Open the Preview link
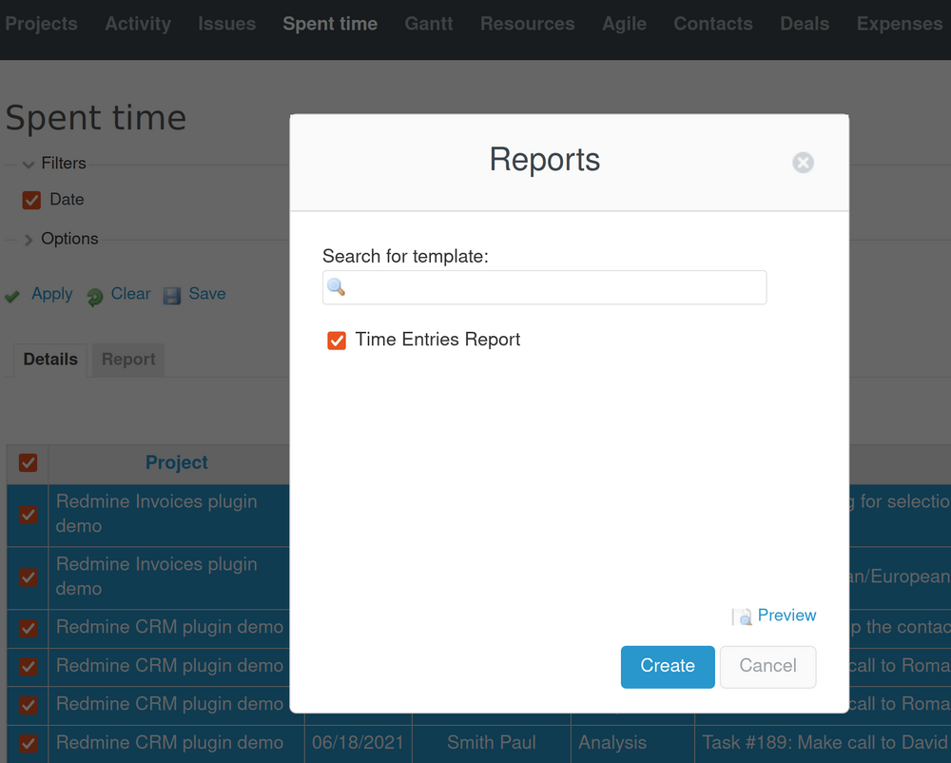The width and height of the screenshot is (951, 763). (786, 616)
